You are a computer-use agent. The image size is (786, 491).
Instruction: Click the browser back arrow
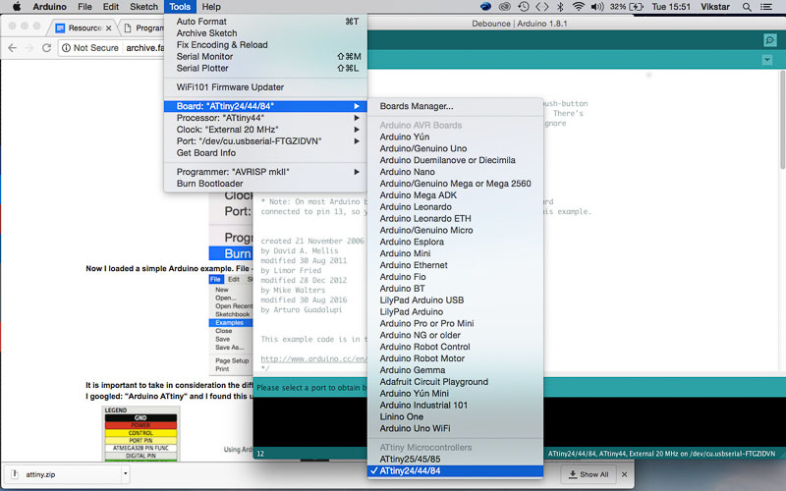click(13, 47)
